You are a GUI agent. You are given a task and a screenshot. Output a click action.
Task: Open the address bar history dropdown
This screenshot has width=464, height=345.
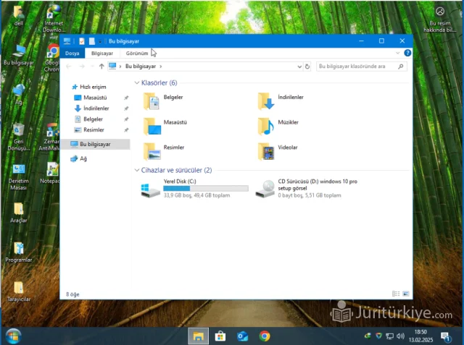299,67
